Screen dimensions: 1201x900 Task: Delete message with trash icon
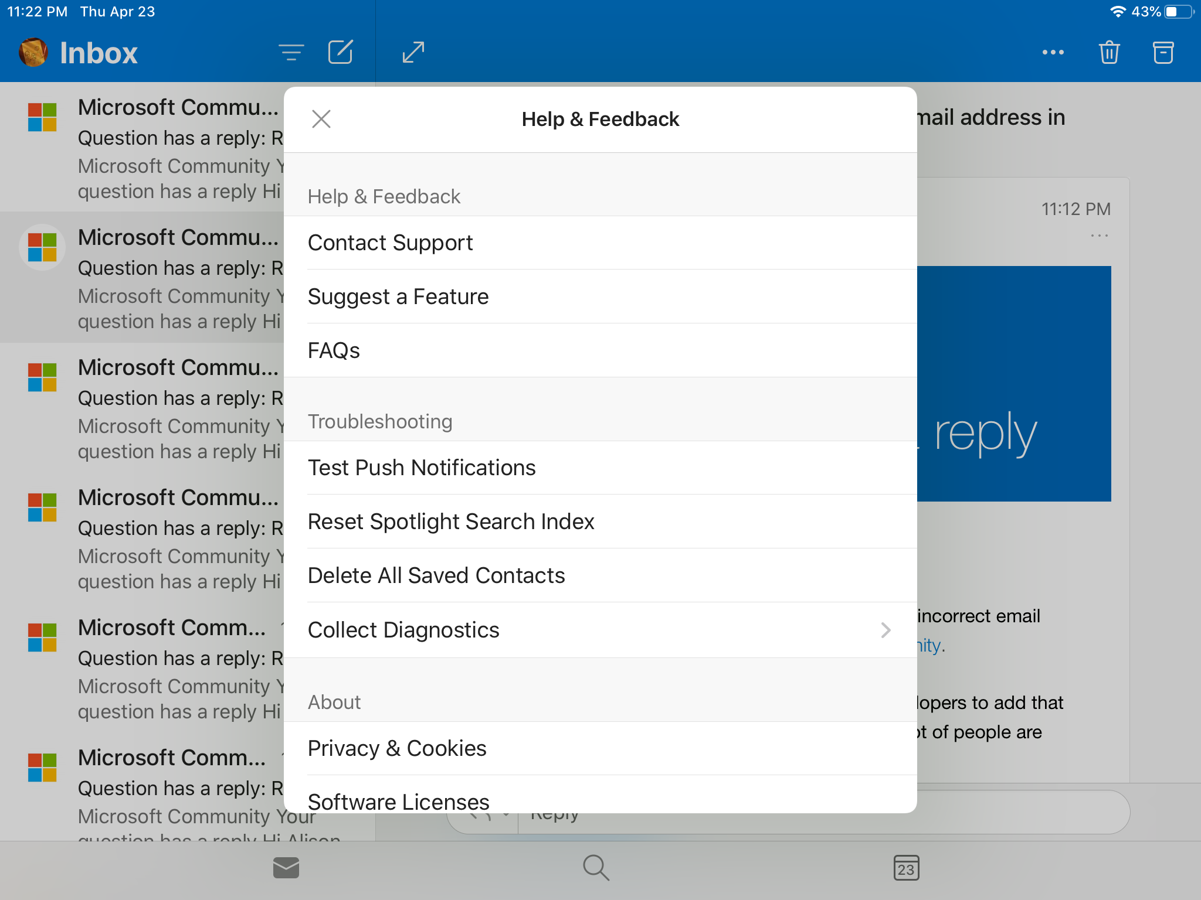pos(1109,52)
